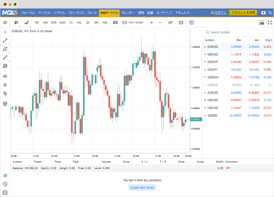Open the language selector Japanese flag

tap(263, 12)
